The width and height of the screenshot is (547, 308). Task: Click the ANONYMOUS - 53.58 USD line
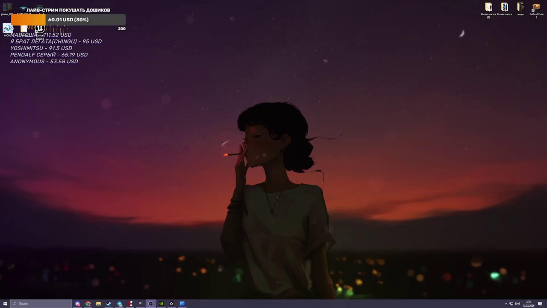(x=44, y=62)
